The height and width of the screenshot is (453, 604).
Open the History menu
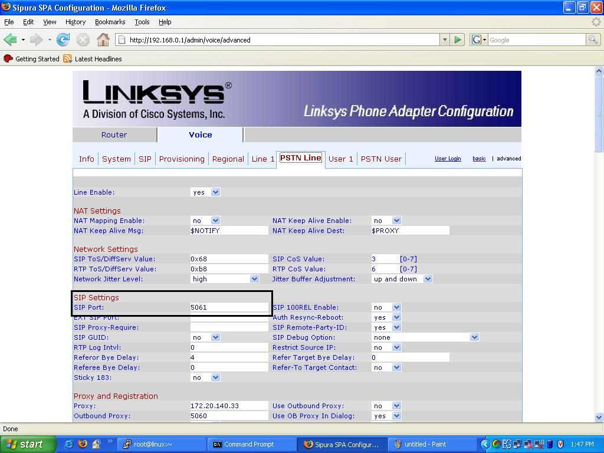pyautogui.click(x=75, y=22)
